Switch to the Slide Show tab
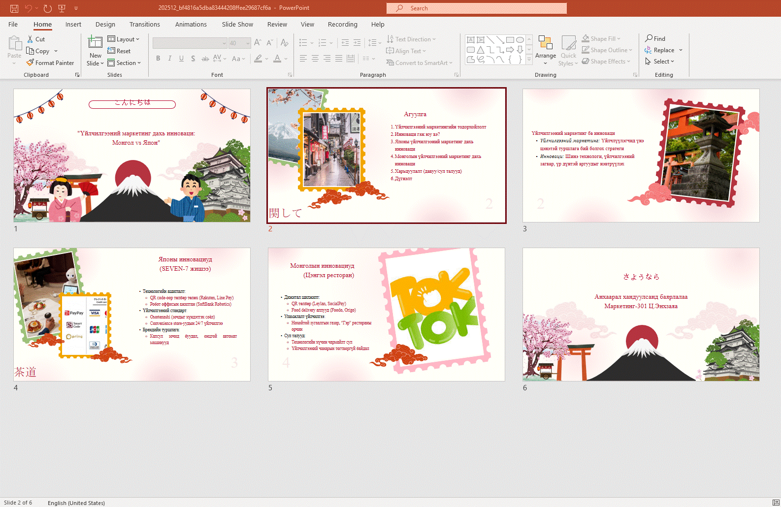The width and height of the screenshot is (781, 507). [x=237, y=25]
